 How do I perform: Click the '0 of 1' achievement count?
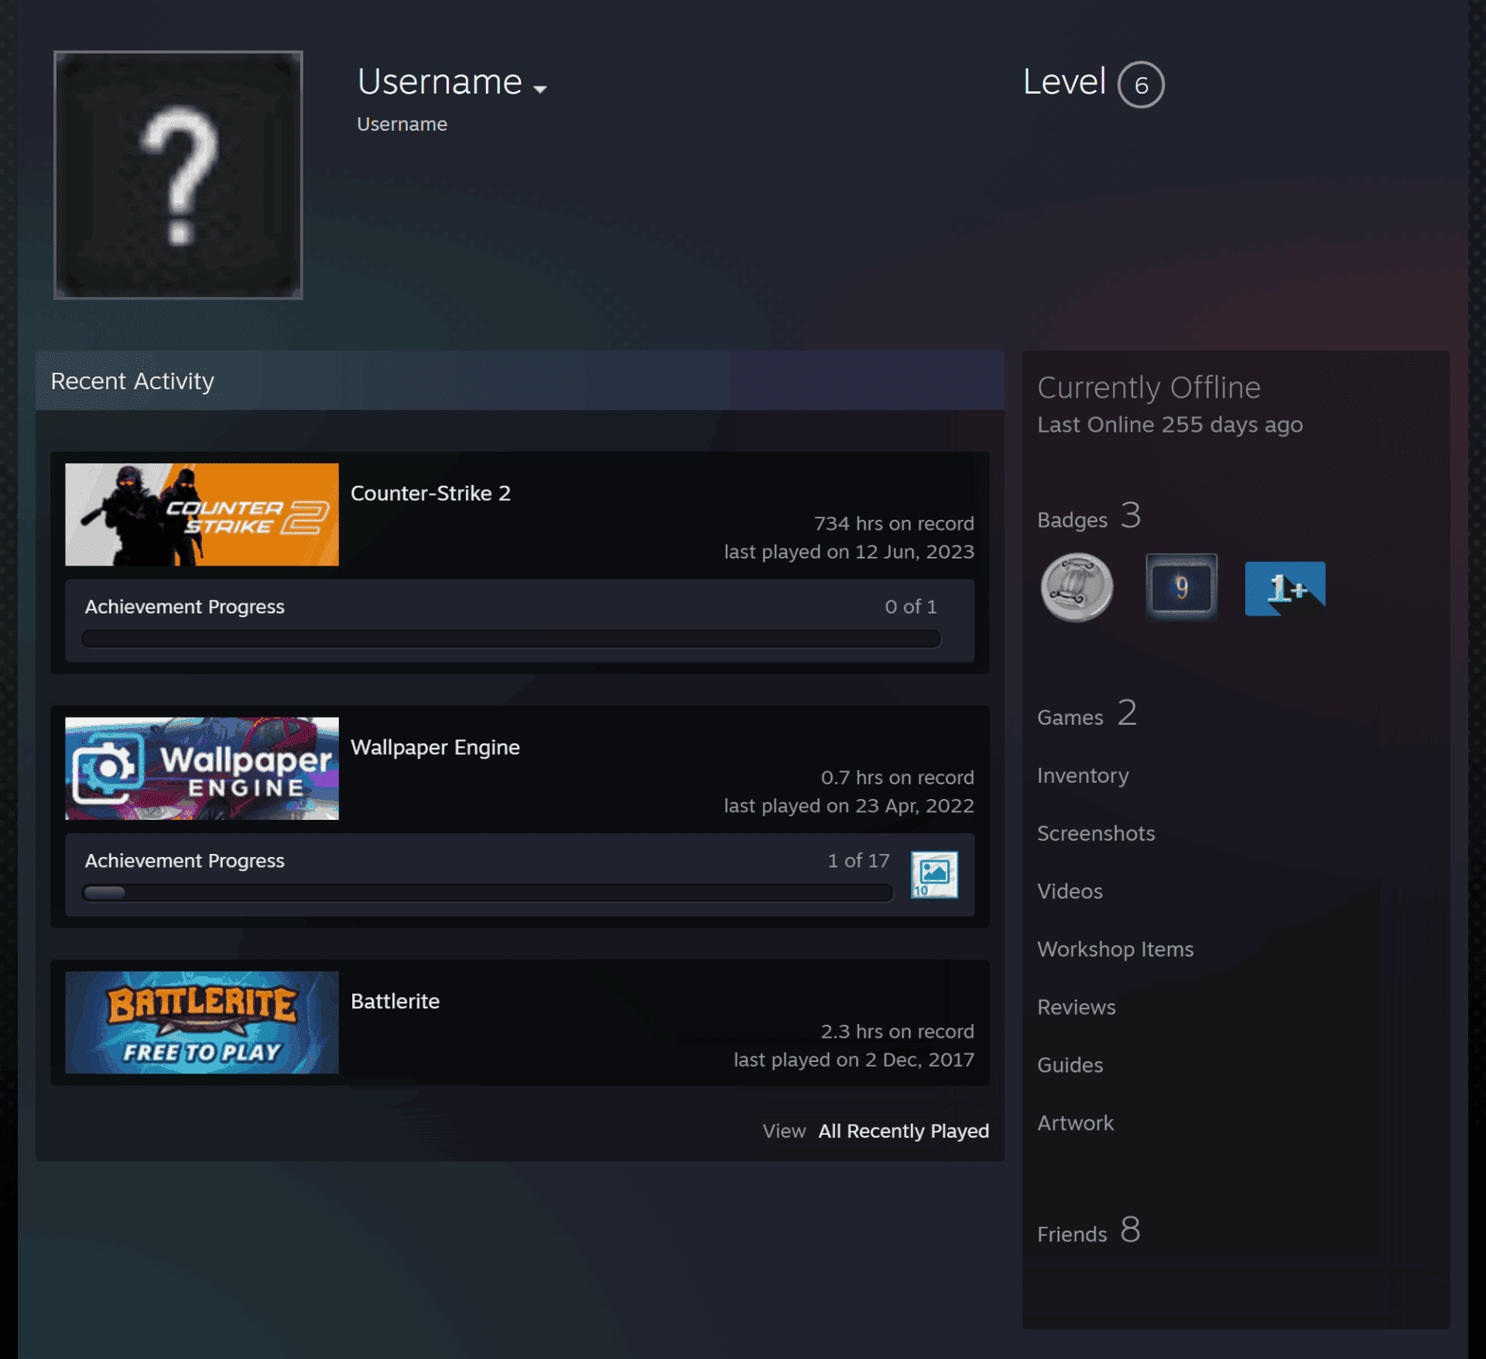(x=910, y=606)
